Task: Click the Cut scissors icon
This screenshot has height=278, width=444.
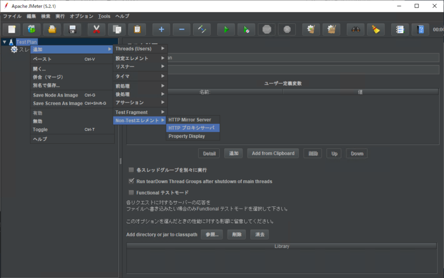Action: pos(97,29)
